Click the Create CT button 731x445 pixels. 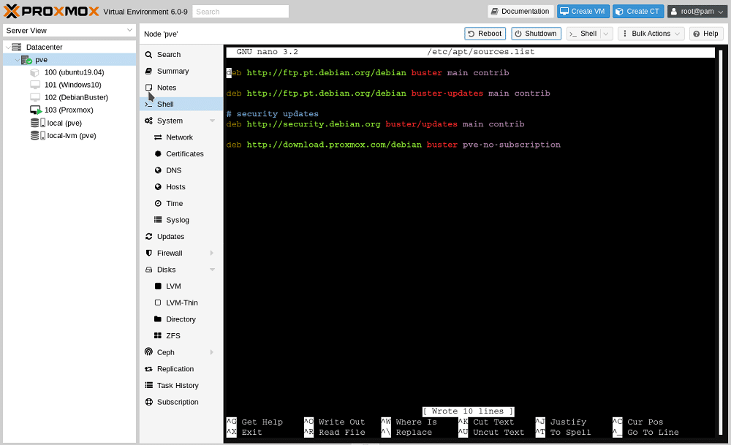click(x=638, y=11)
